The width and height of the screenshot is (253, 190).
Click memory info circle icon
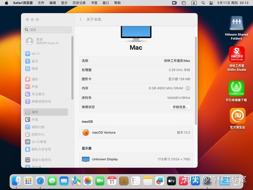(188, 88)
